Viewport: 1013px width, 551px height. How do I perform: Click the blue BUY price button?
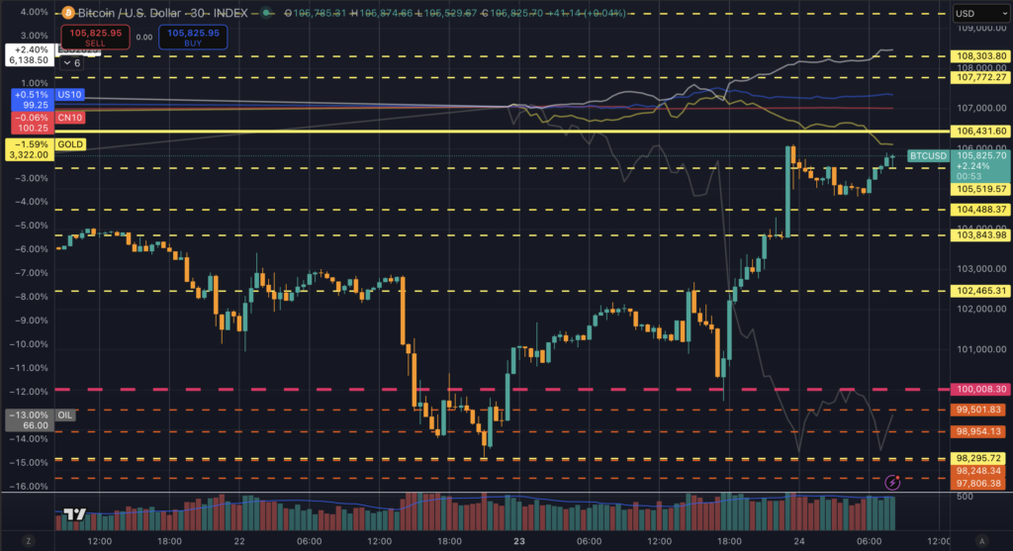click(x=194, y=37)
